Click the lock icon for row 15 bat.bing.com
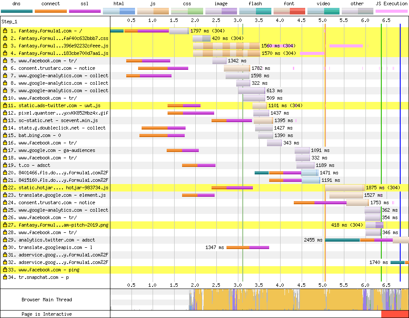 coord(5,135)
